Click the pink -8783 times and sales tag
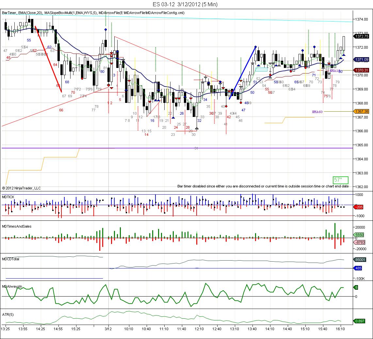This screenshot has width=373, height=339. click(360, 242)
